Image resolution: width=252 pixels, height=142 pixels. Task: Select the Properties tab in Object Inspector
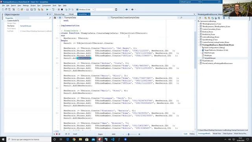9,18
